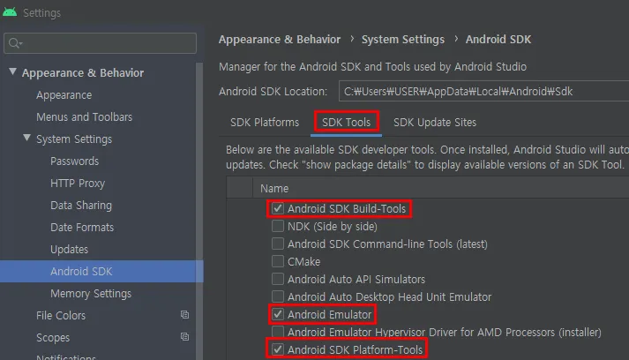Image resolution: width=629 pixels, height=360 pixels.
Task: Open the SDK Update Sites tab
Action: coord(435,123)
